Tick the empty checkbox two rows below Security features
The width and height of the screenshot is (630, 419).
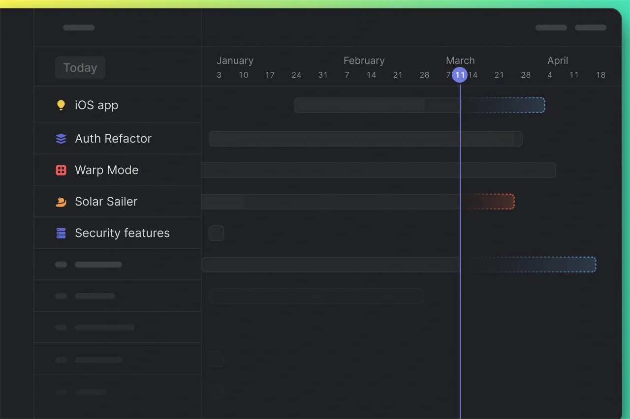(x=216, y=359)
